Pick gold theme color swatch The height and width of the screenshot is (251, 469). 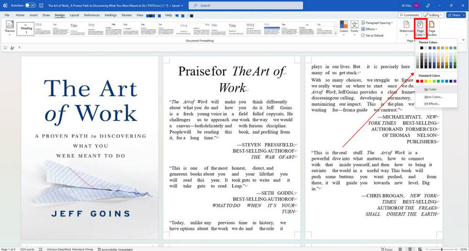(x=447, y=48)
